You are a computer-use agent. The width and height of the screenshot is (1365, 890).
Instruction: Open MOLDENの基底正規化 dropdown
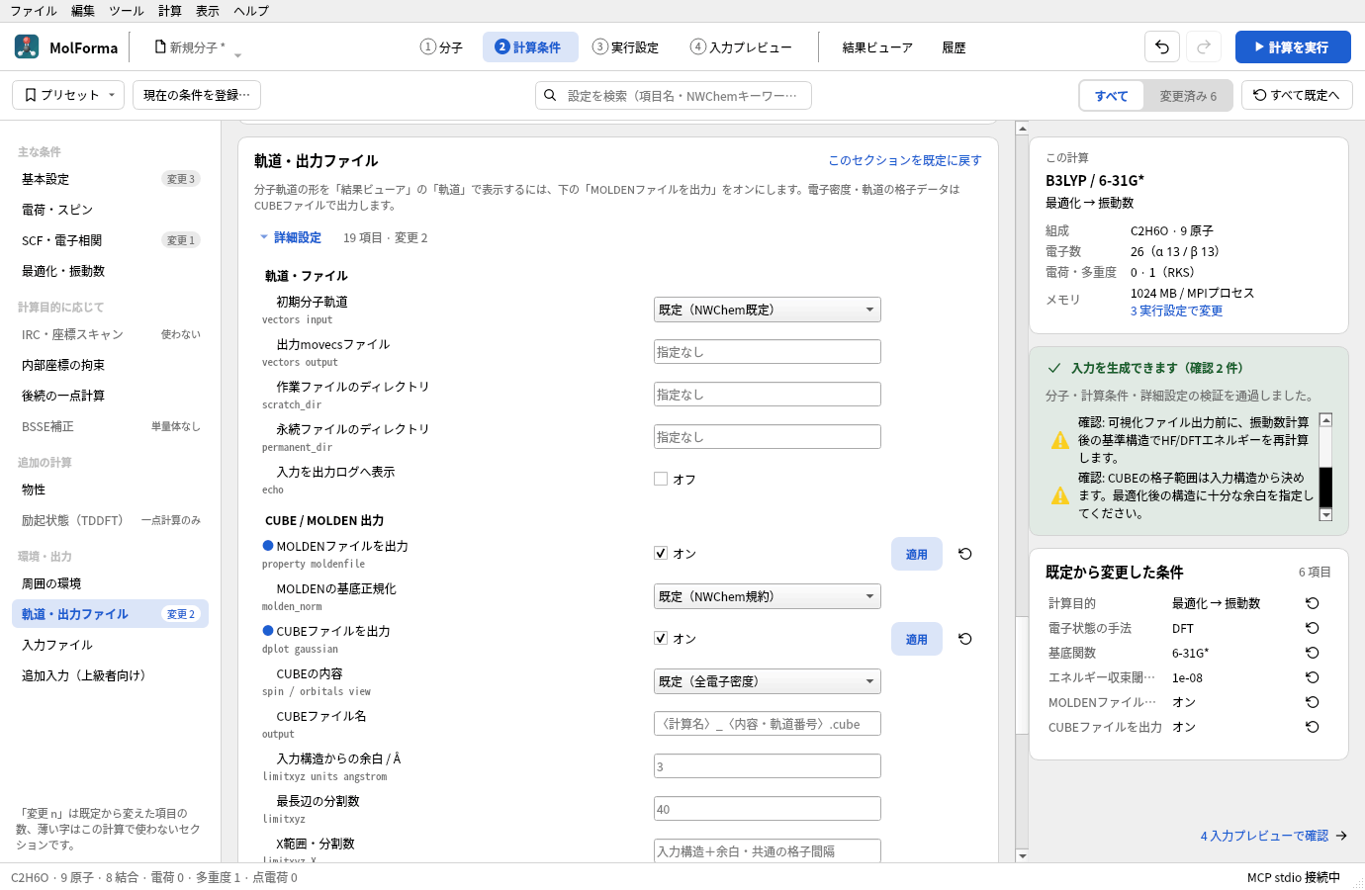tap(768, 596)
